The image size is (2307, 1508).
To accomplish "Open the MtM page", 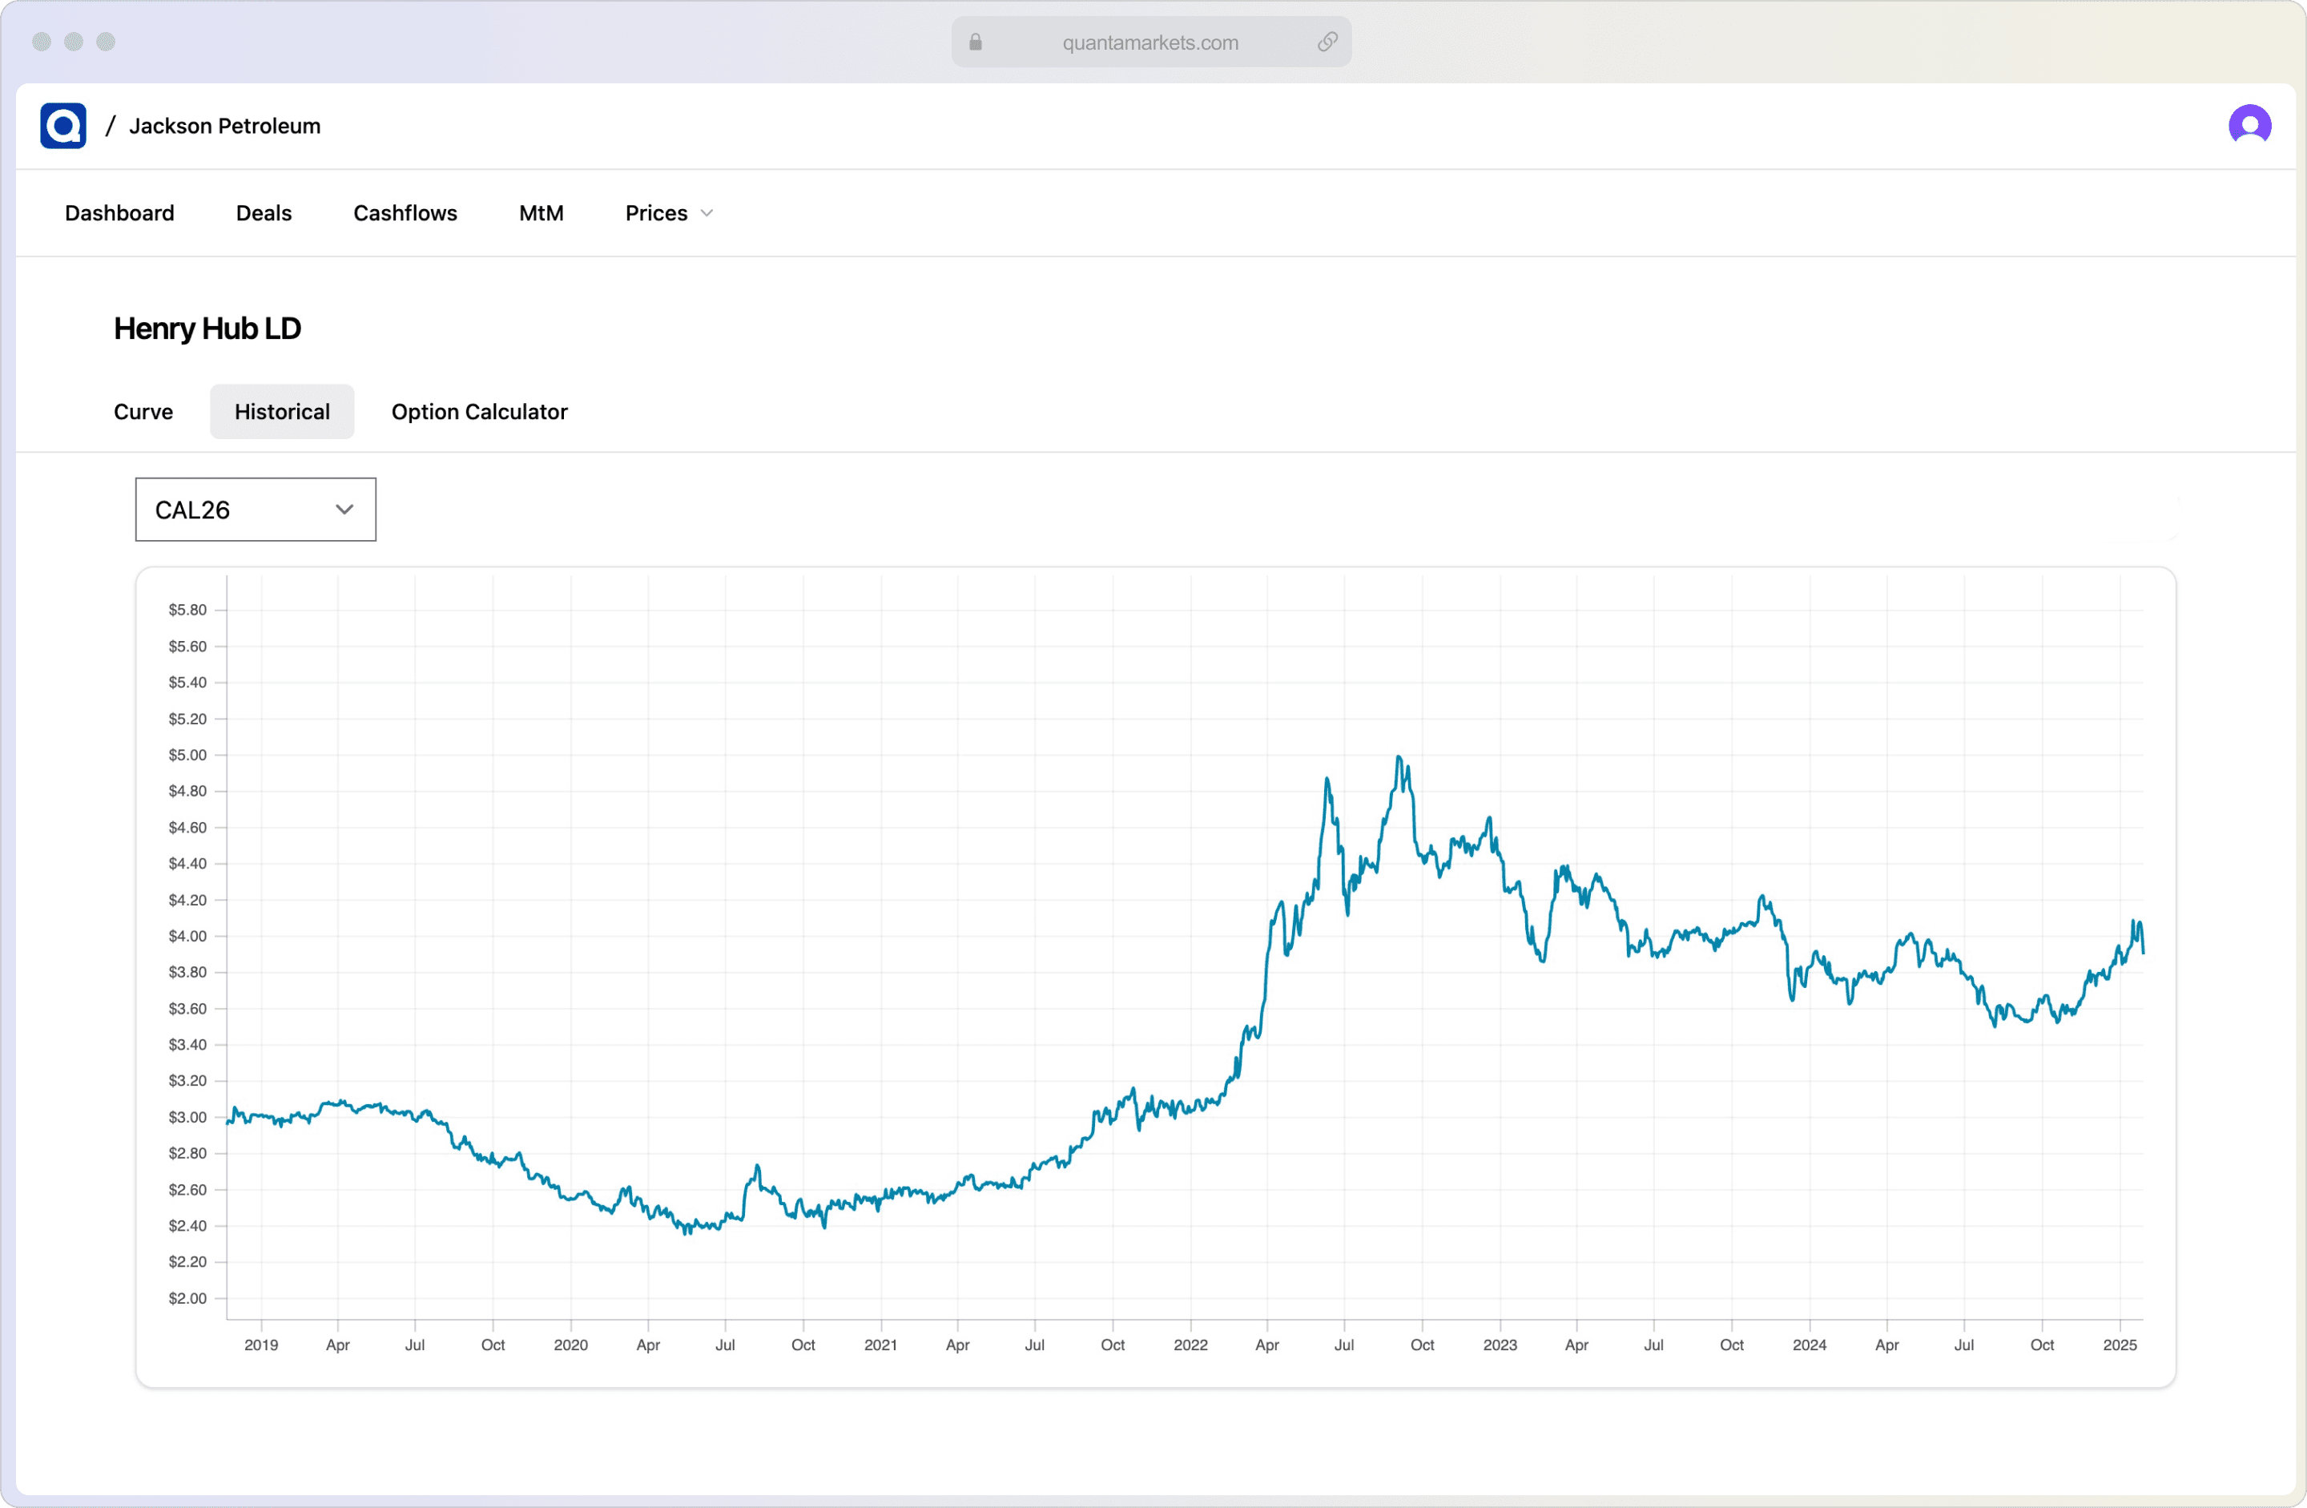I will [541, 213].
